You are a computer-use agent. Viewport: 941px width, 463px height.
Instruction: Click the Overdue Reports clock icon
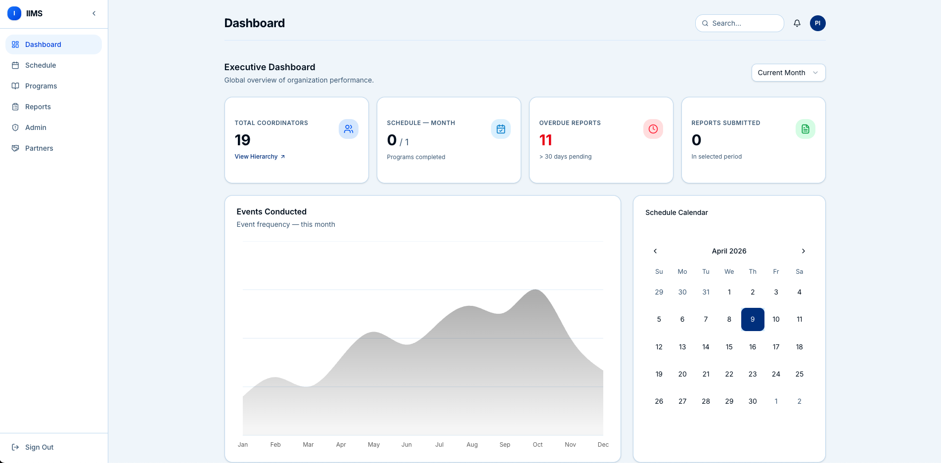[653, 129]
